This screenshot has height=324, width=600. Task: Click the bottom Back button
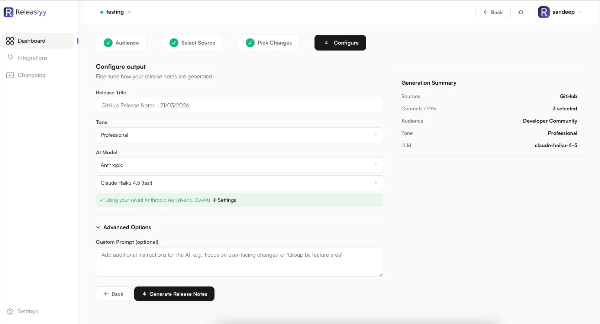(x=113, y=294)
